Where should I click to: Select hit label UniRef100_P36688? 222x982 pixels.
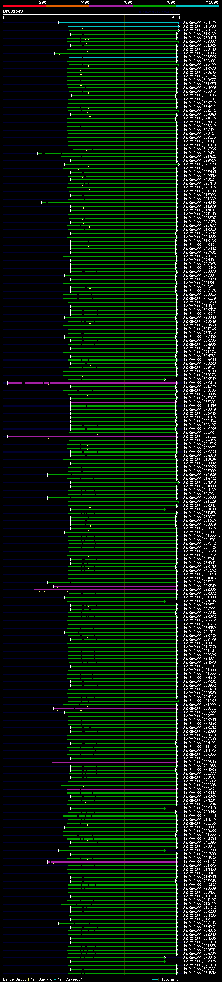199,497
